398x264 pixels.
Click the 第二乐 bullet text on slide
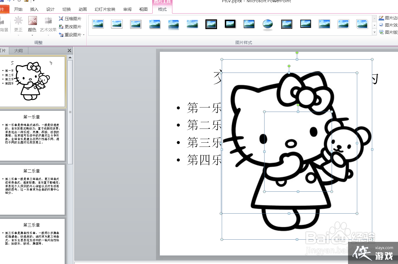[x=204, y=125]
